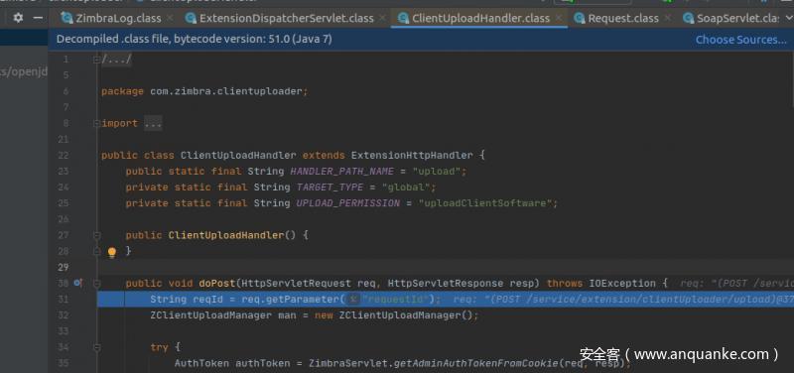Click the override gutter icon beside doPost
Image resolution: width=794 pixels, height=373 pixels.
click(77, 283)
